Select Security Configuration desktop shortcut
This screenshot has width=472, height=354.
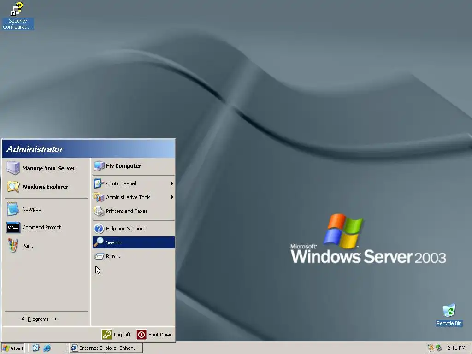click(x=18, y=16)
